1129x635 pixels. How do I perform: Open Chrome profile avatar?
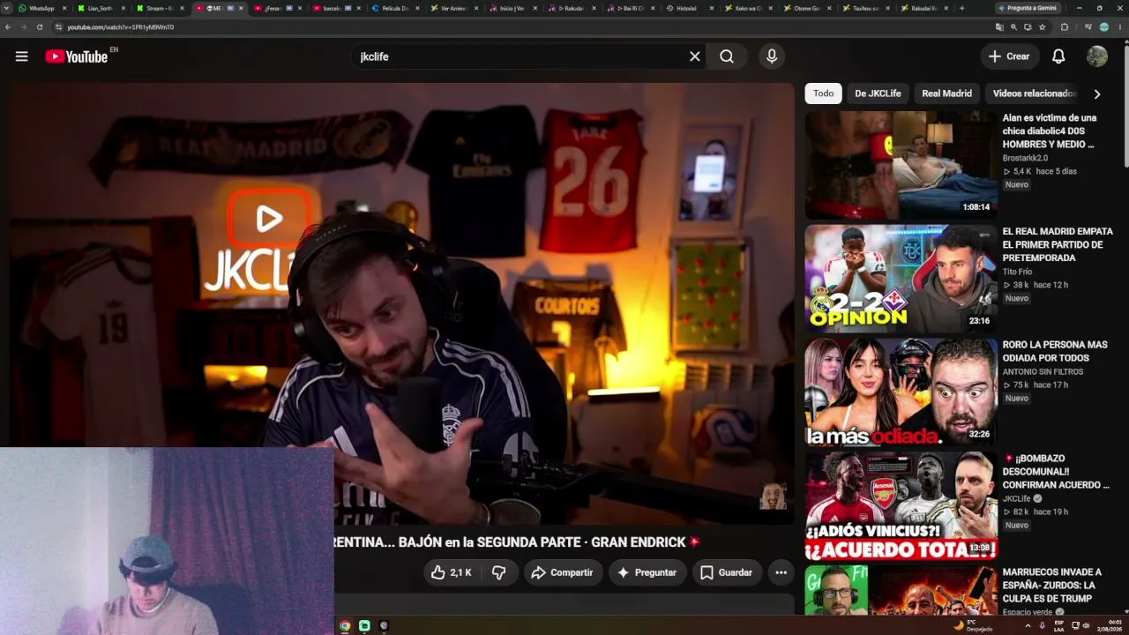click(x=1103, y=27)
